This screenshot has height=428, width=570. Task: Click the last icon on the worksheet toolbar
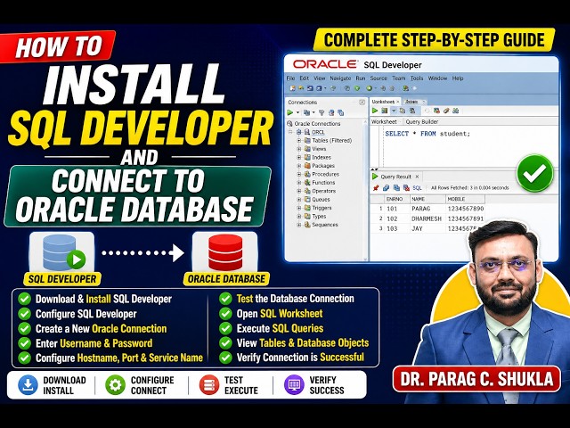tap(455, 111)
